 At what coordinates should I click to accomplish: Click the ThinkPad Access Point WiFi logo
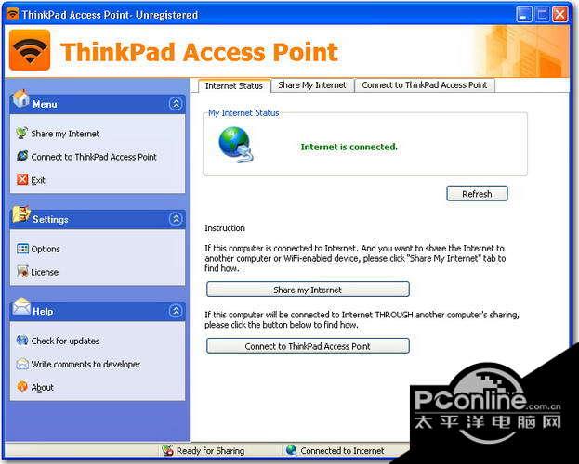tap(30, 50)
